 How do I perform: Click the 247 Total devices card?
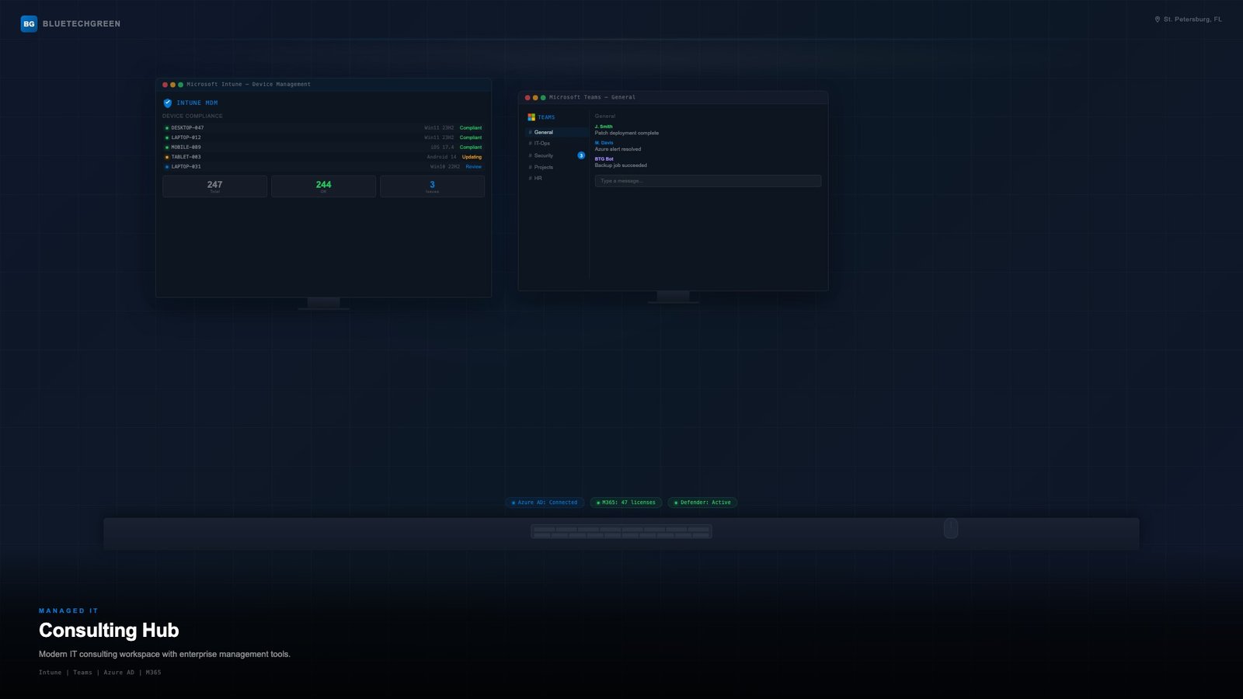coord(214,186)
